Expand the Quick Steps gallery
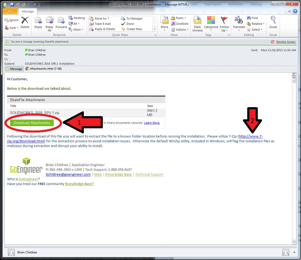 (x=154, y=29)
